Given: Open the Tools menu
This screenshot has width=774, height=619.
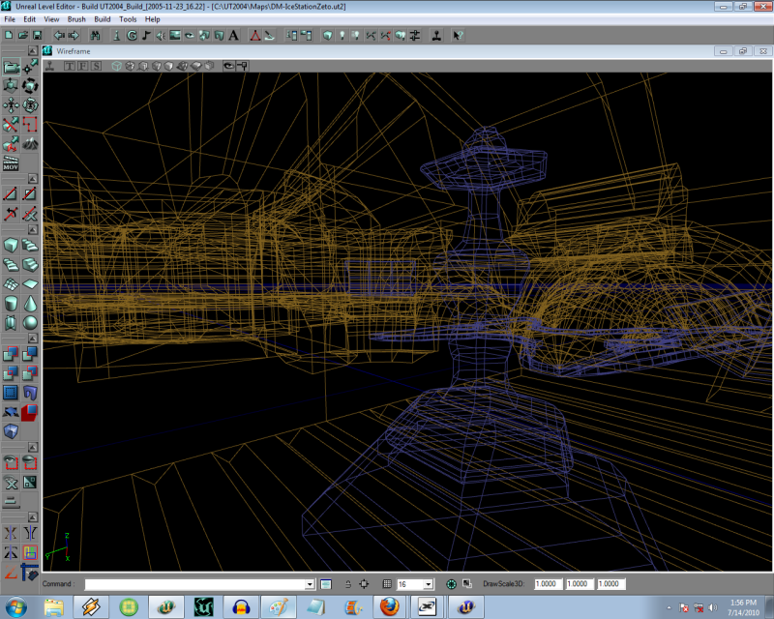Looking at the screenshot, I should 128,19.
